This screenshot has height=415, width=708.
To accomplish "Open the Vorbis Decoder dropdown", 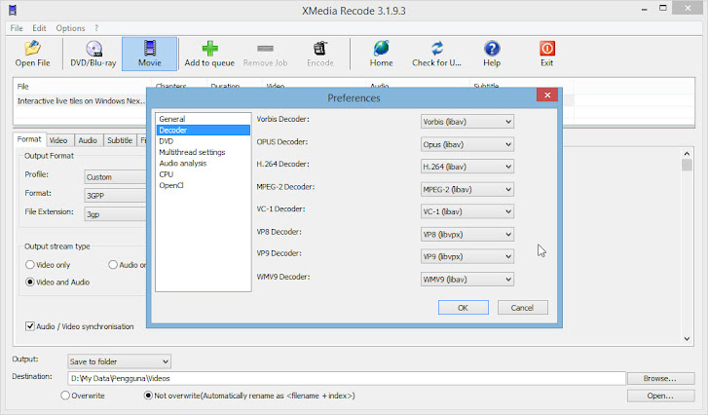I will [x=466, y=122].
